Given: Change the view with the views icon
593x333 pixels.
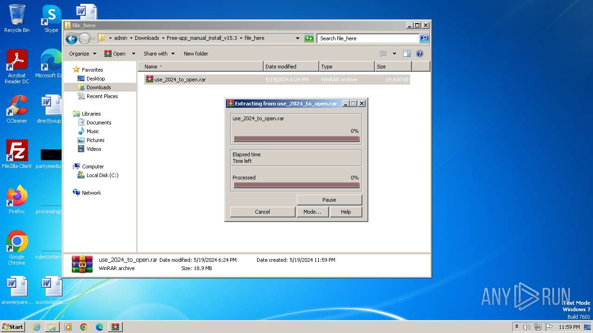Looking at the screenshot, I should point(383,54).
